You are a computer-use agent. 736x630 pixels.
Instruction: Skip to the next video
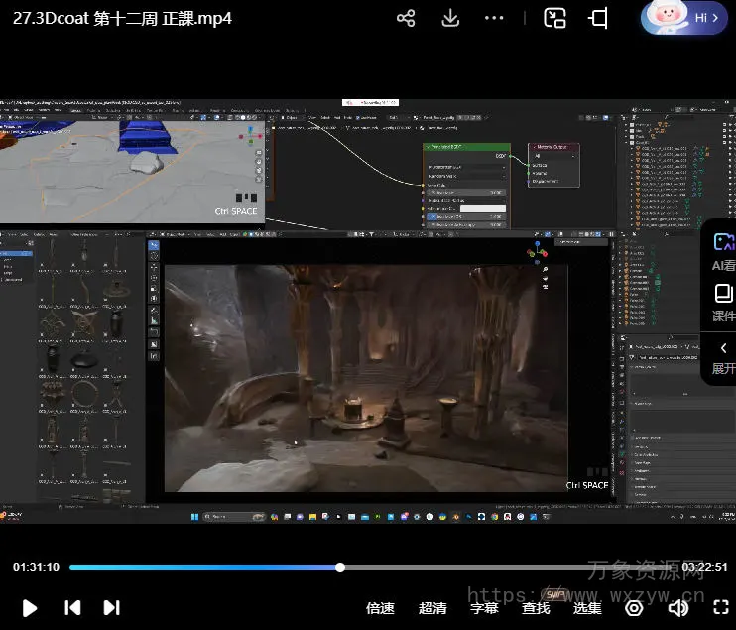pos(111,607)
